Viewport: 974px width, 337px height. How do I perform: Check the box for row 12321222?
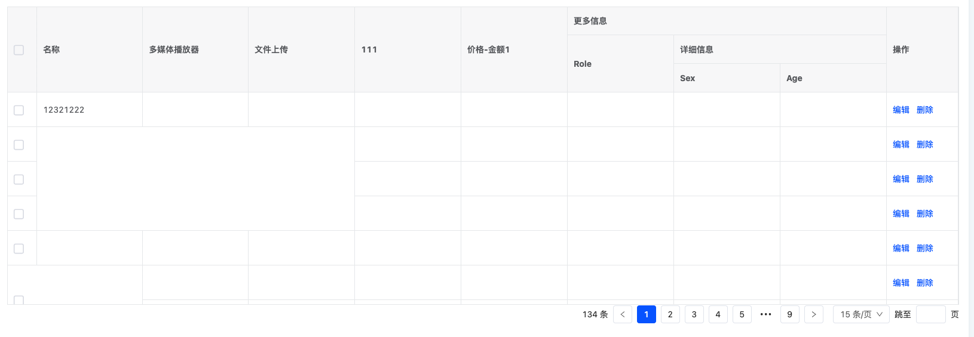(19, 110)
